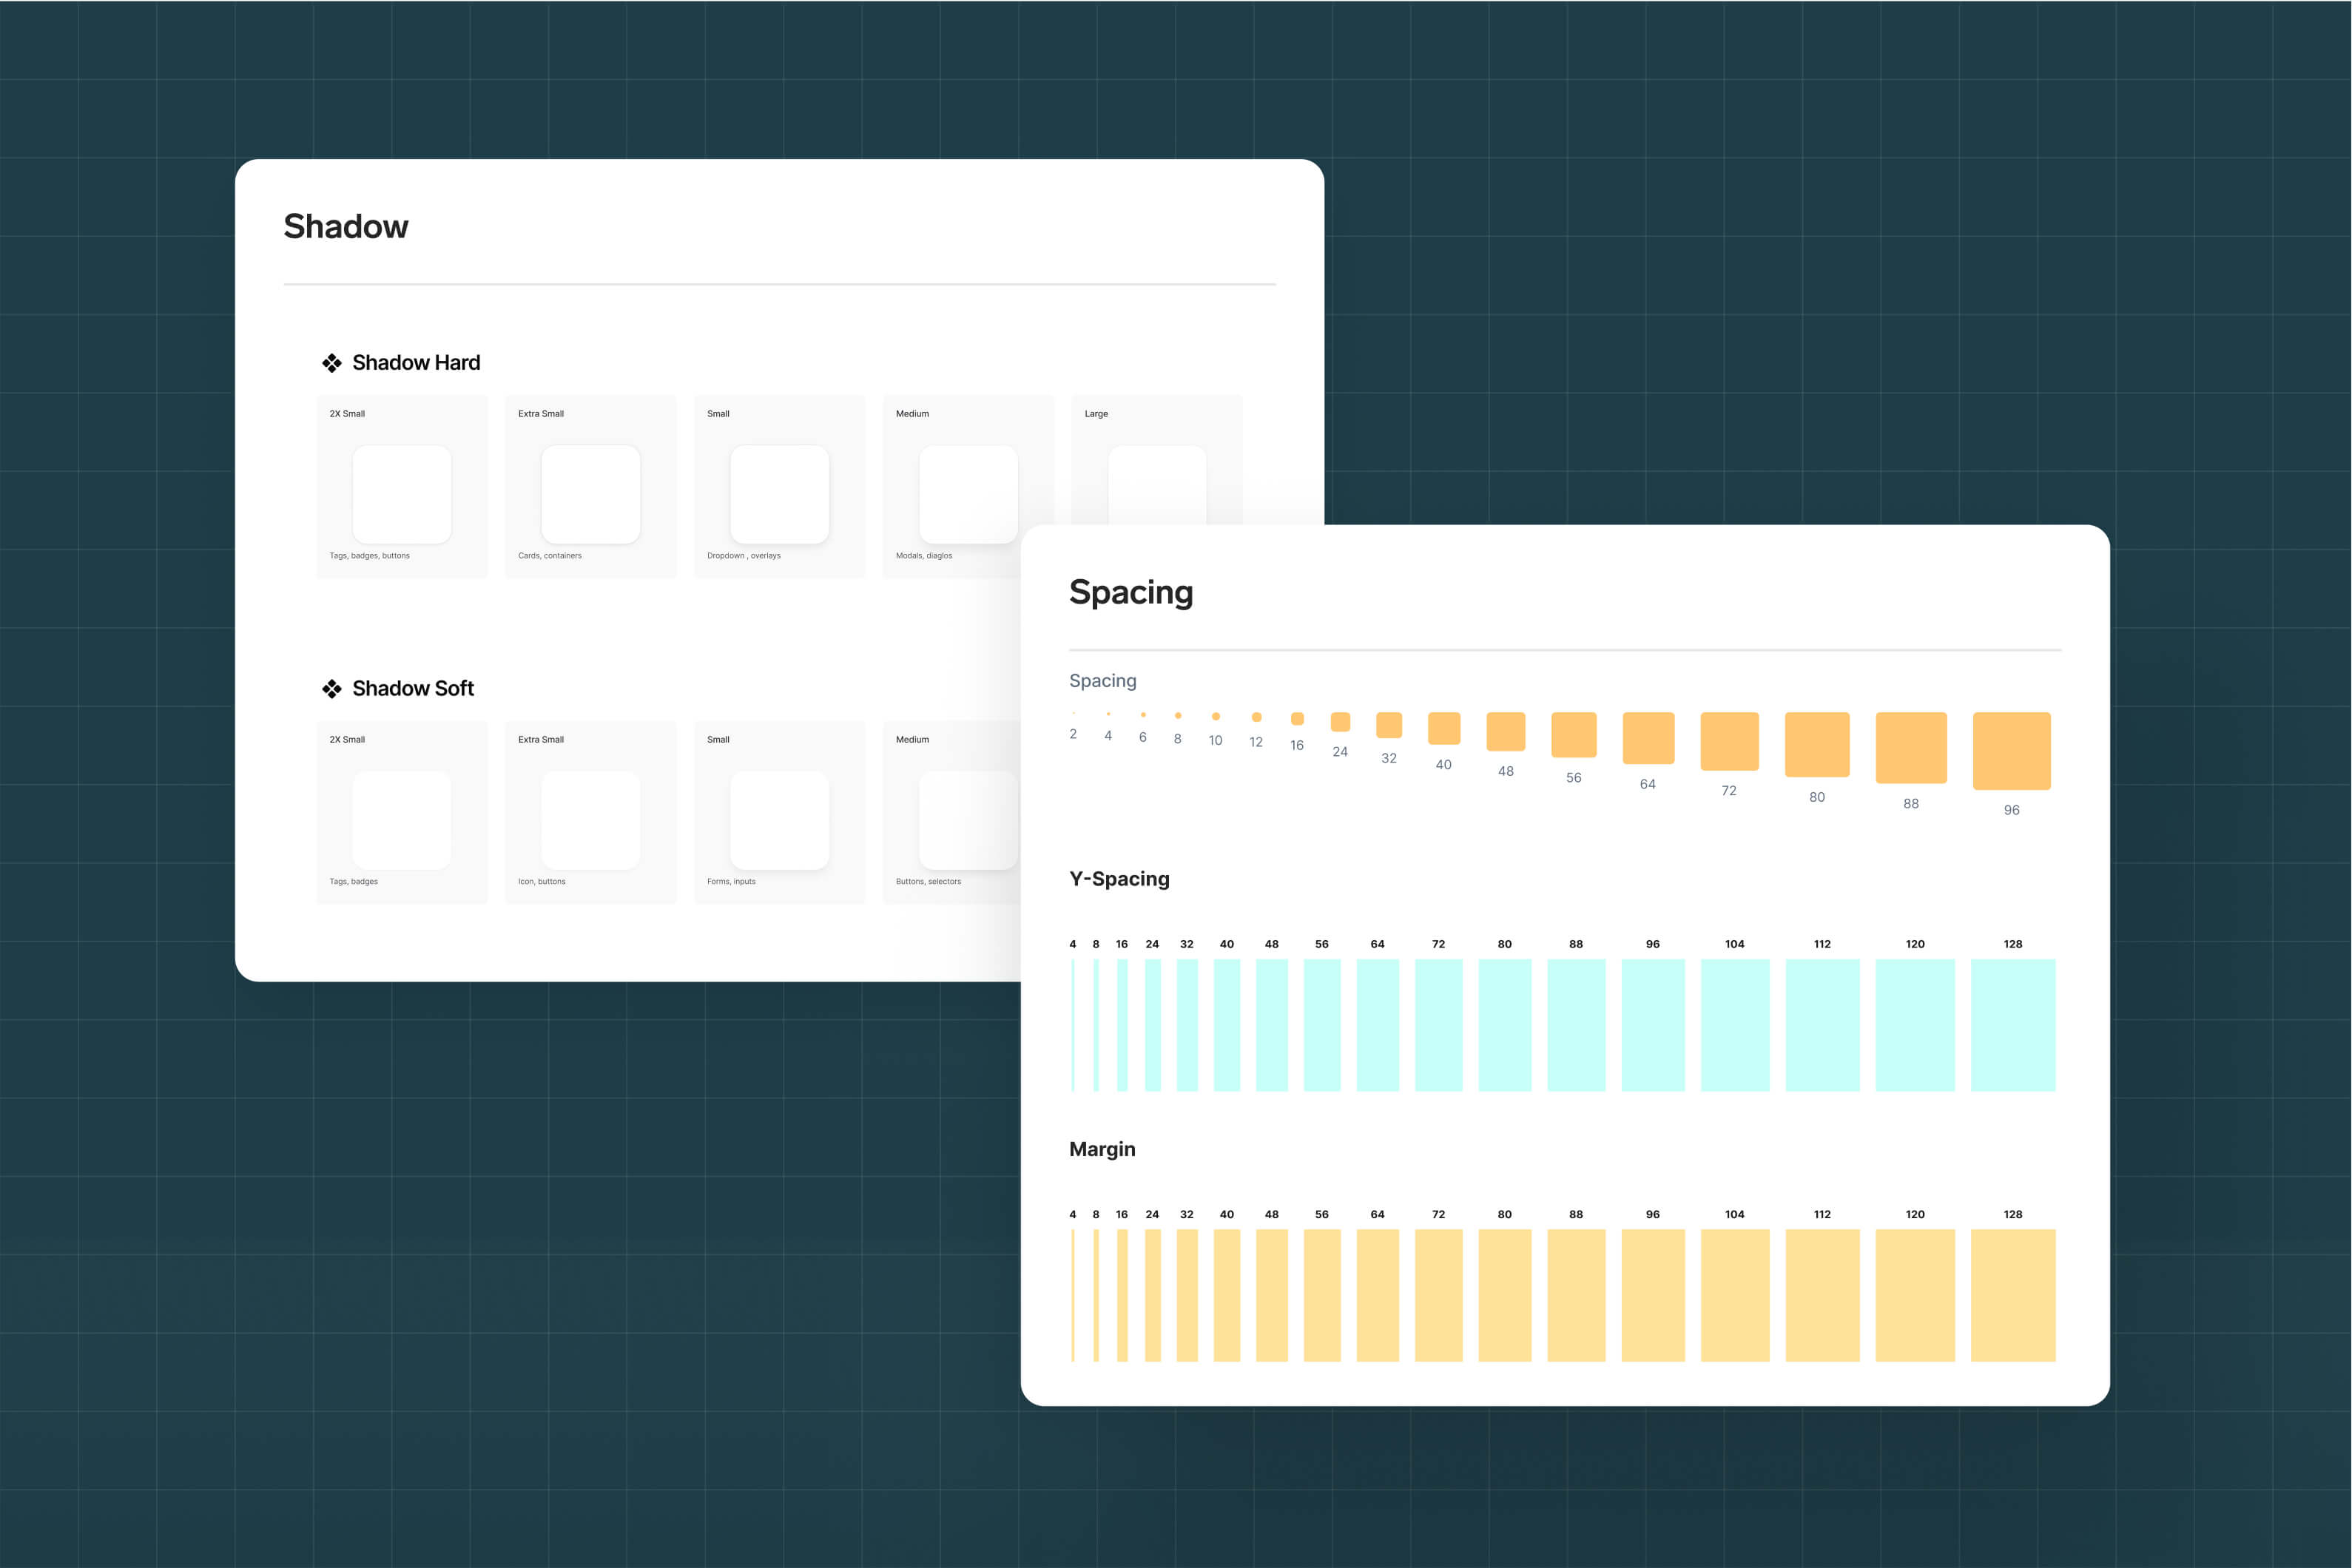Select the cyan Y-Spacing bar labeled 32
The width and height of the screenshot is (2352, 1568).
click(x=1187, y=1025)
